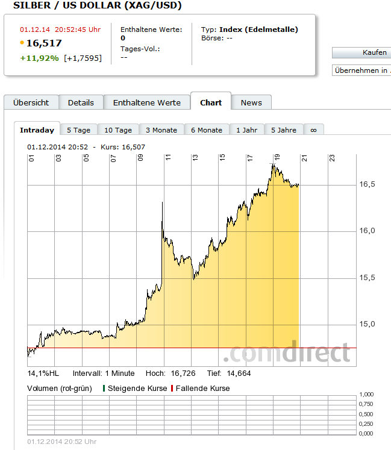Click the orange price indicator dot
This screenshot has height=450, width=391.
pos(22,43)
